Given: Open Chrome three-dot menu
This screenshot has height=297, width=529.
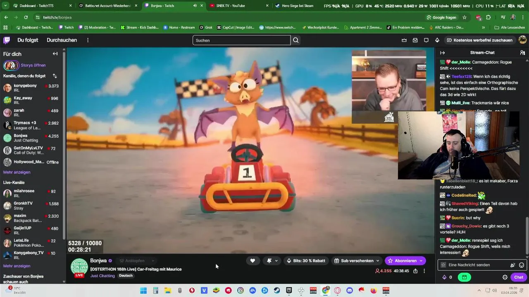Looking at the screenshot, I should pos(523,17).
